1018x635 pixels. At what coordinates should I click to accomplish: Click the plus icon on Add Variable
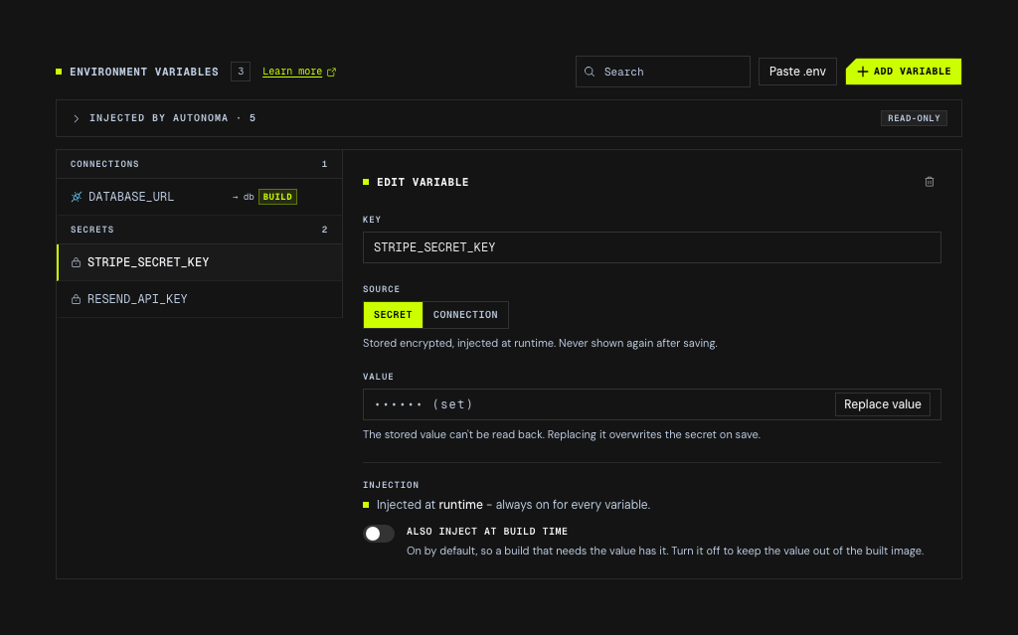[x=862, y=72]
